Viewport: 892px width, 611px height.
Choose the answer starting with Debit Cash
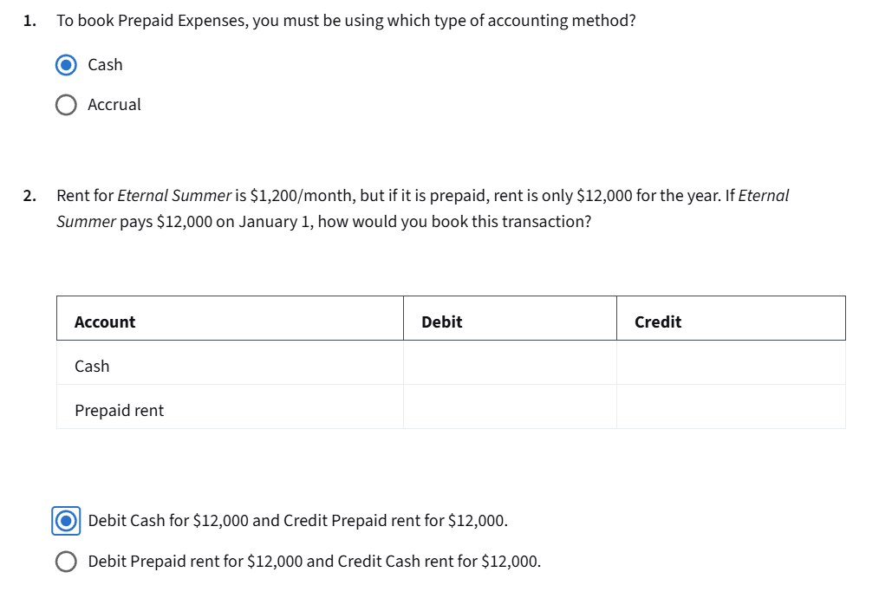[x=66, y=520]
